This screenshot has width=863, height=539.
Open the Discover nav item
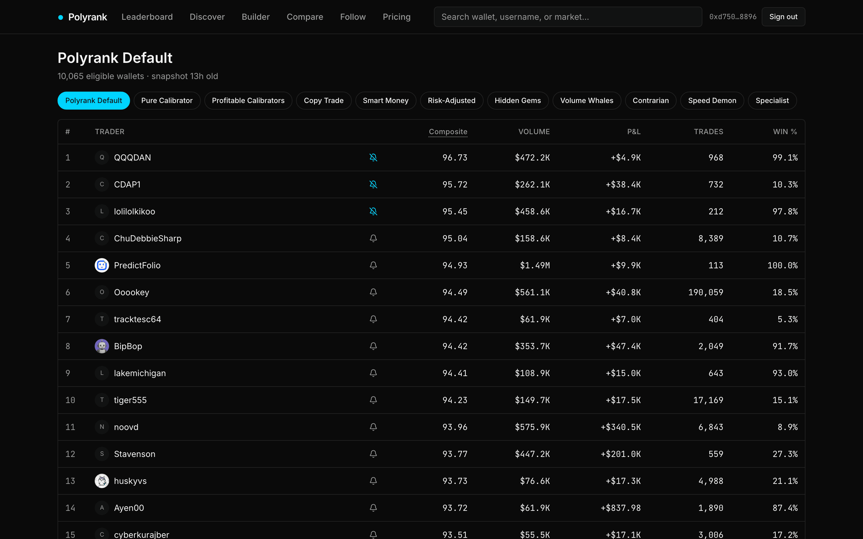207,17
